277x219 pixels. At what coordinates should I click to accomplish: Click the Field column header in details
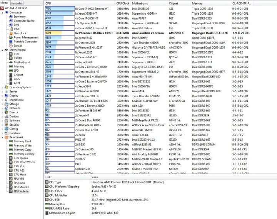coord(67,177)
